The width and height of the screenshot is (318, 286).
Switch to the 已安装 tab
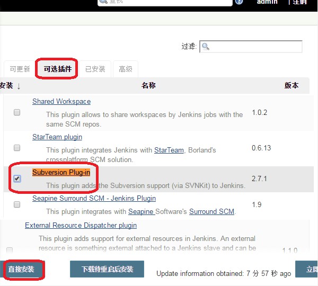pyautogui.click(x=95, y=69)
